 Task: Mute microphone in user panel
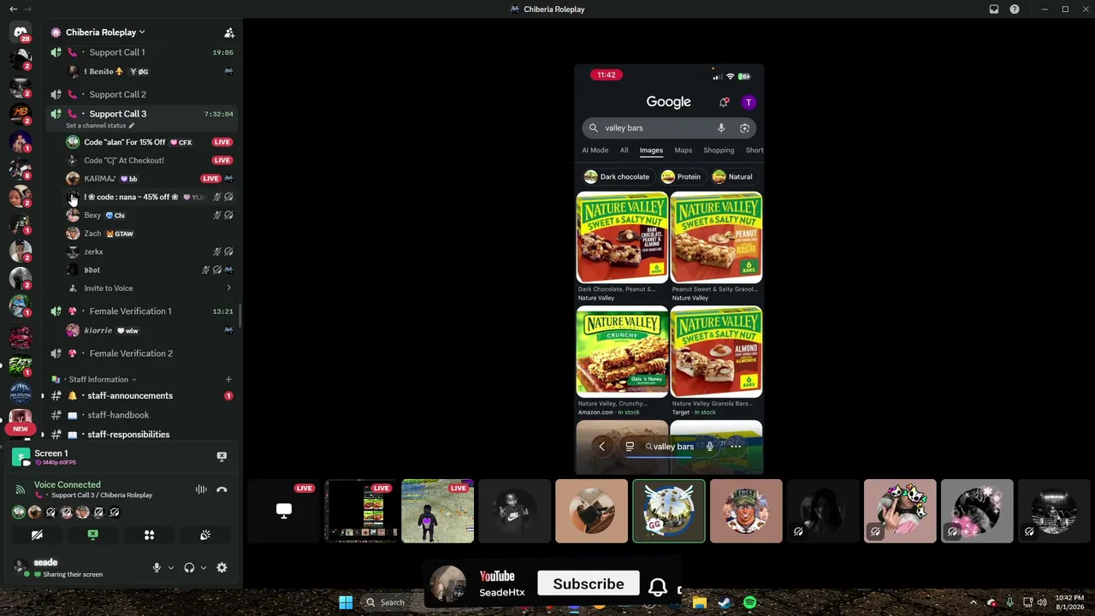click(157, 567)
